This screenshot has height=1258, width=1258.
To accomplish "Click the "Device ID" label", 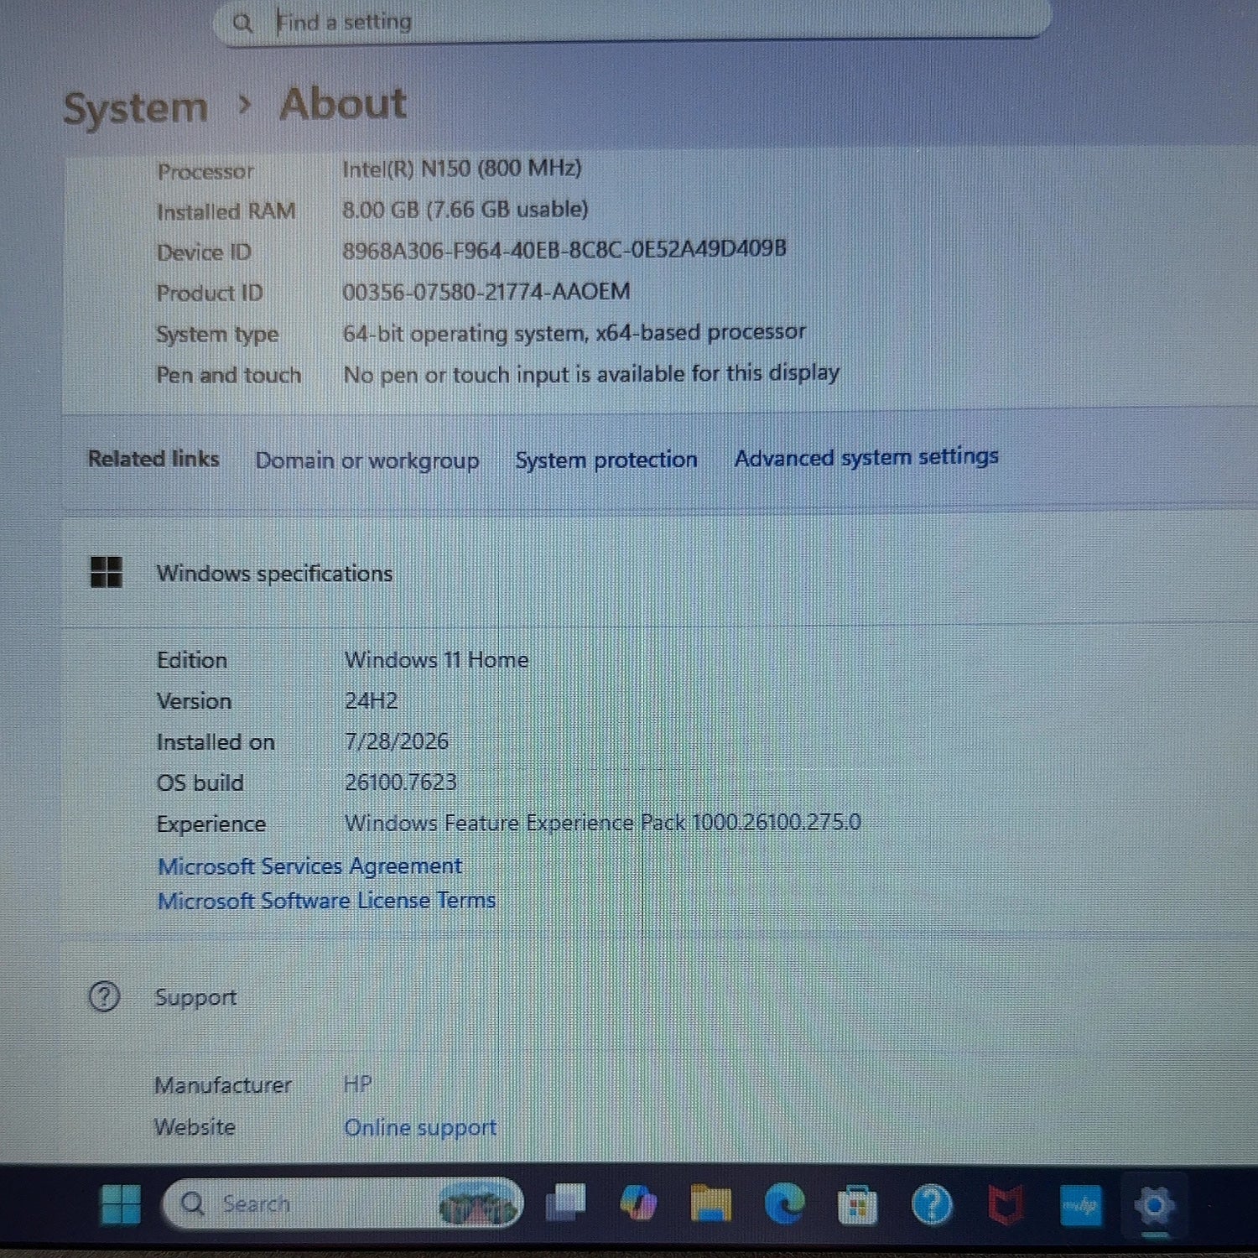I will [204, 252].
